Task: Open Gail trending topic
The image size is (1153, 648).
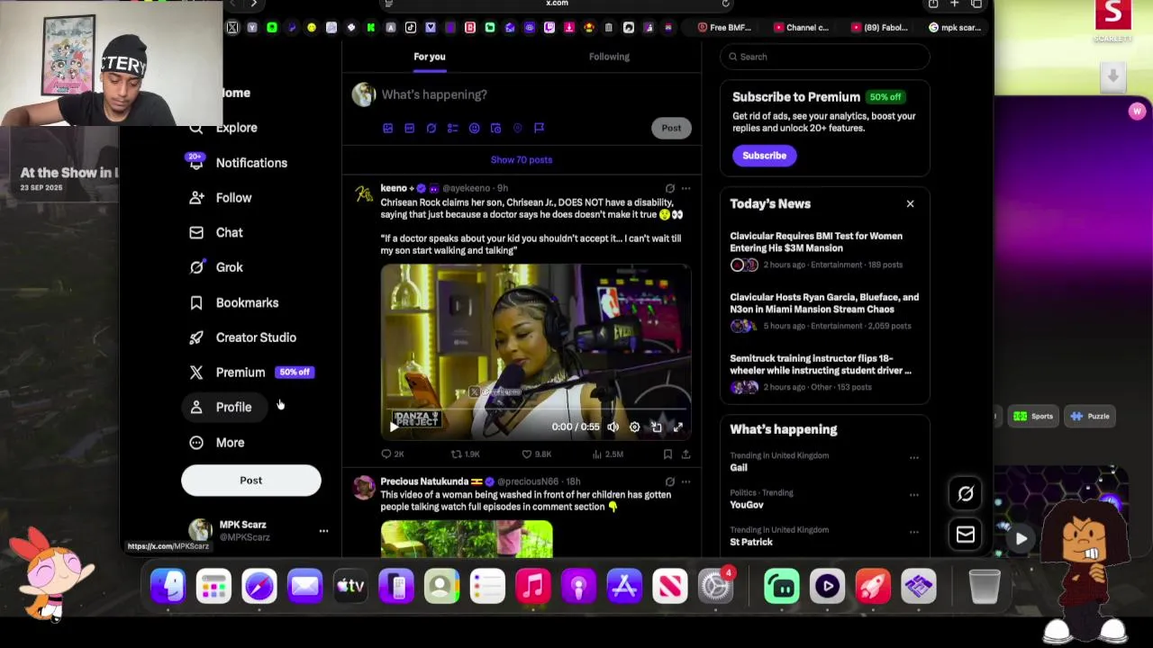Action: pos(739,468)
